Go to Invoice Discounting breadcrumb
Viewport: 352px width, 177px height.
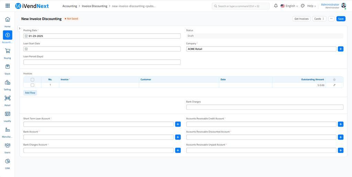coord(95,6)
